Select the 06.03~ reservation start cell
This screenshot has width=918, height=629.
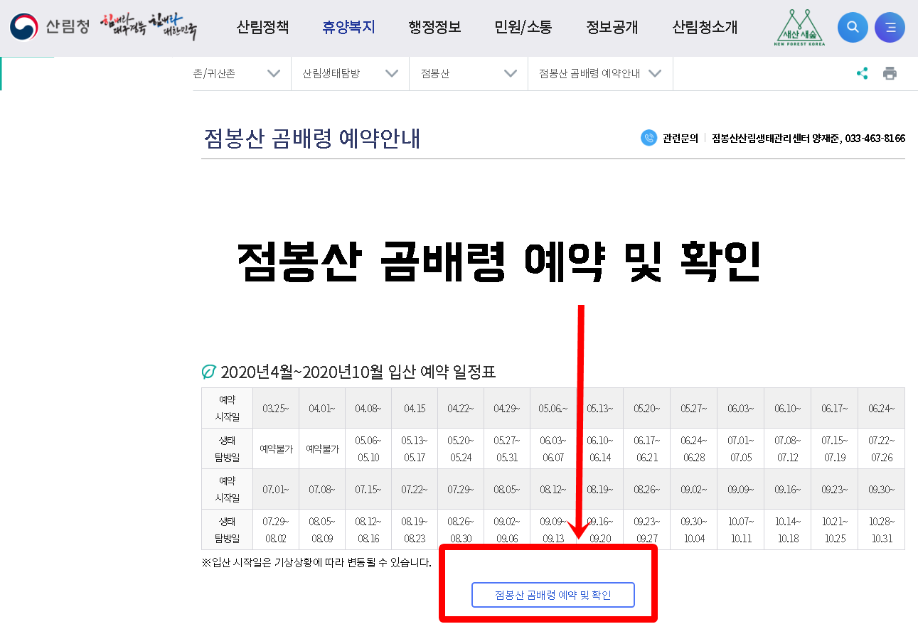click(x=741, y=408)
